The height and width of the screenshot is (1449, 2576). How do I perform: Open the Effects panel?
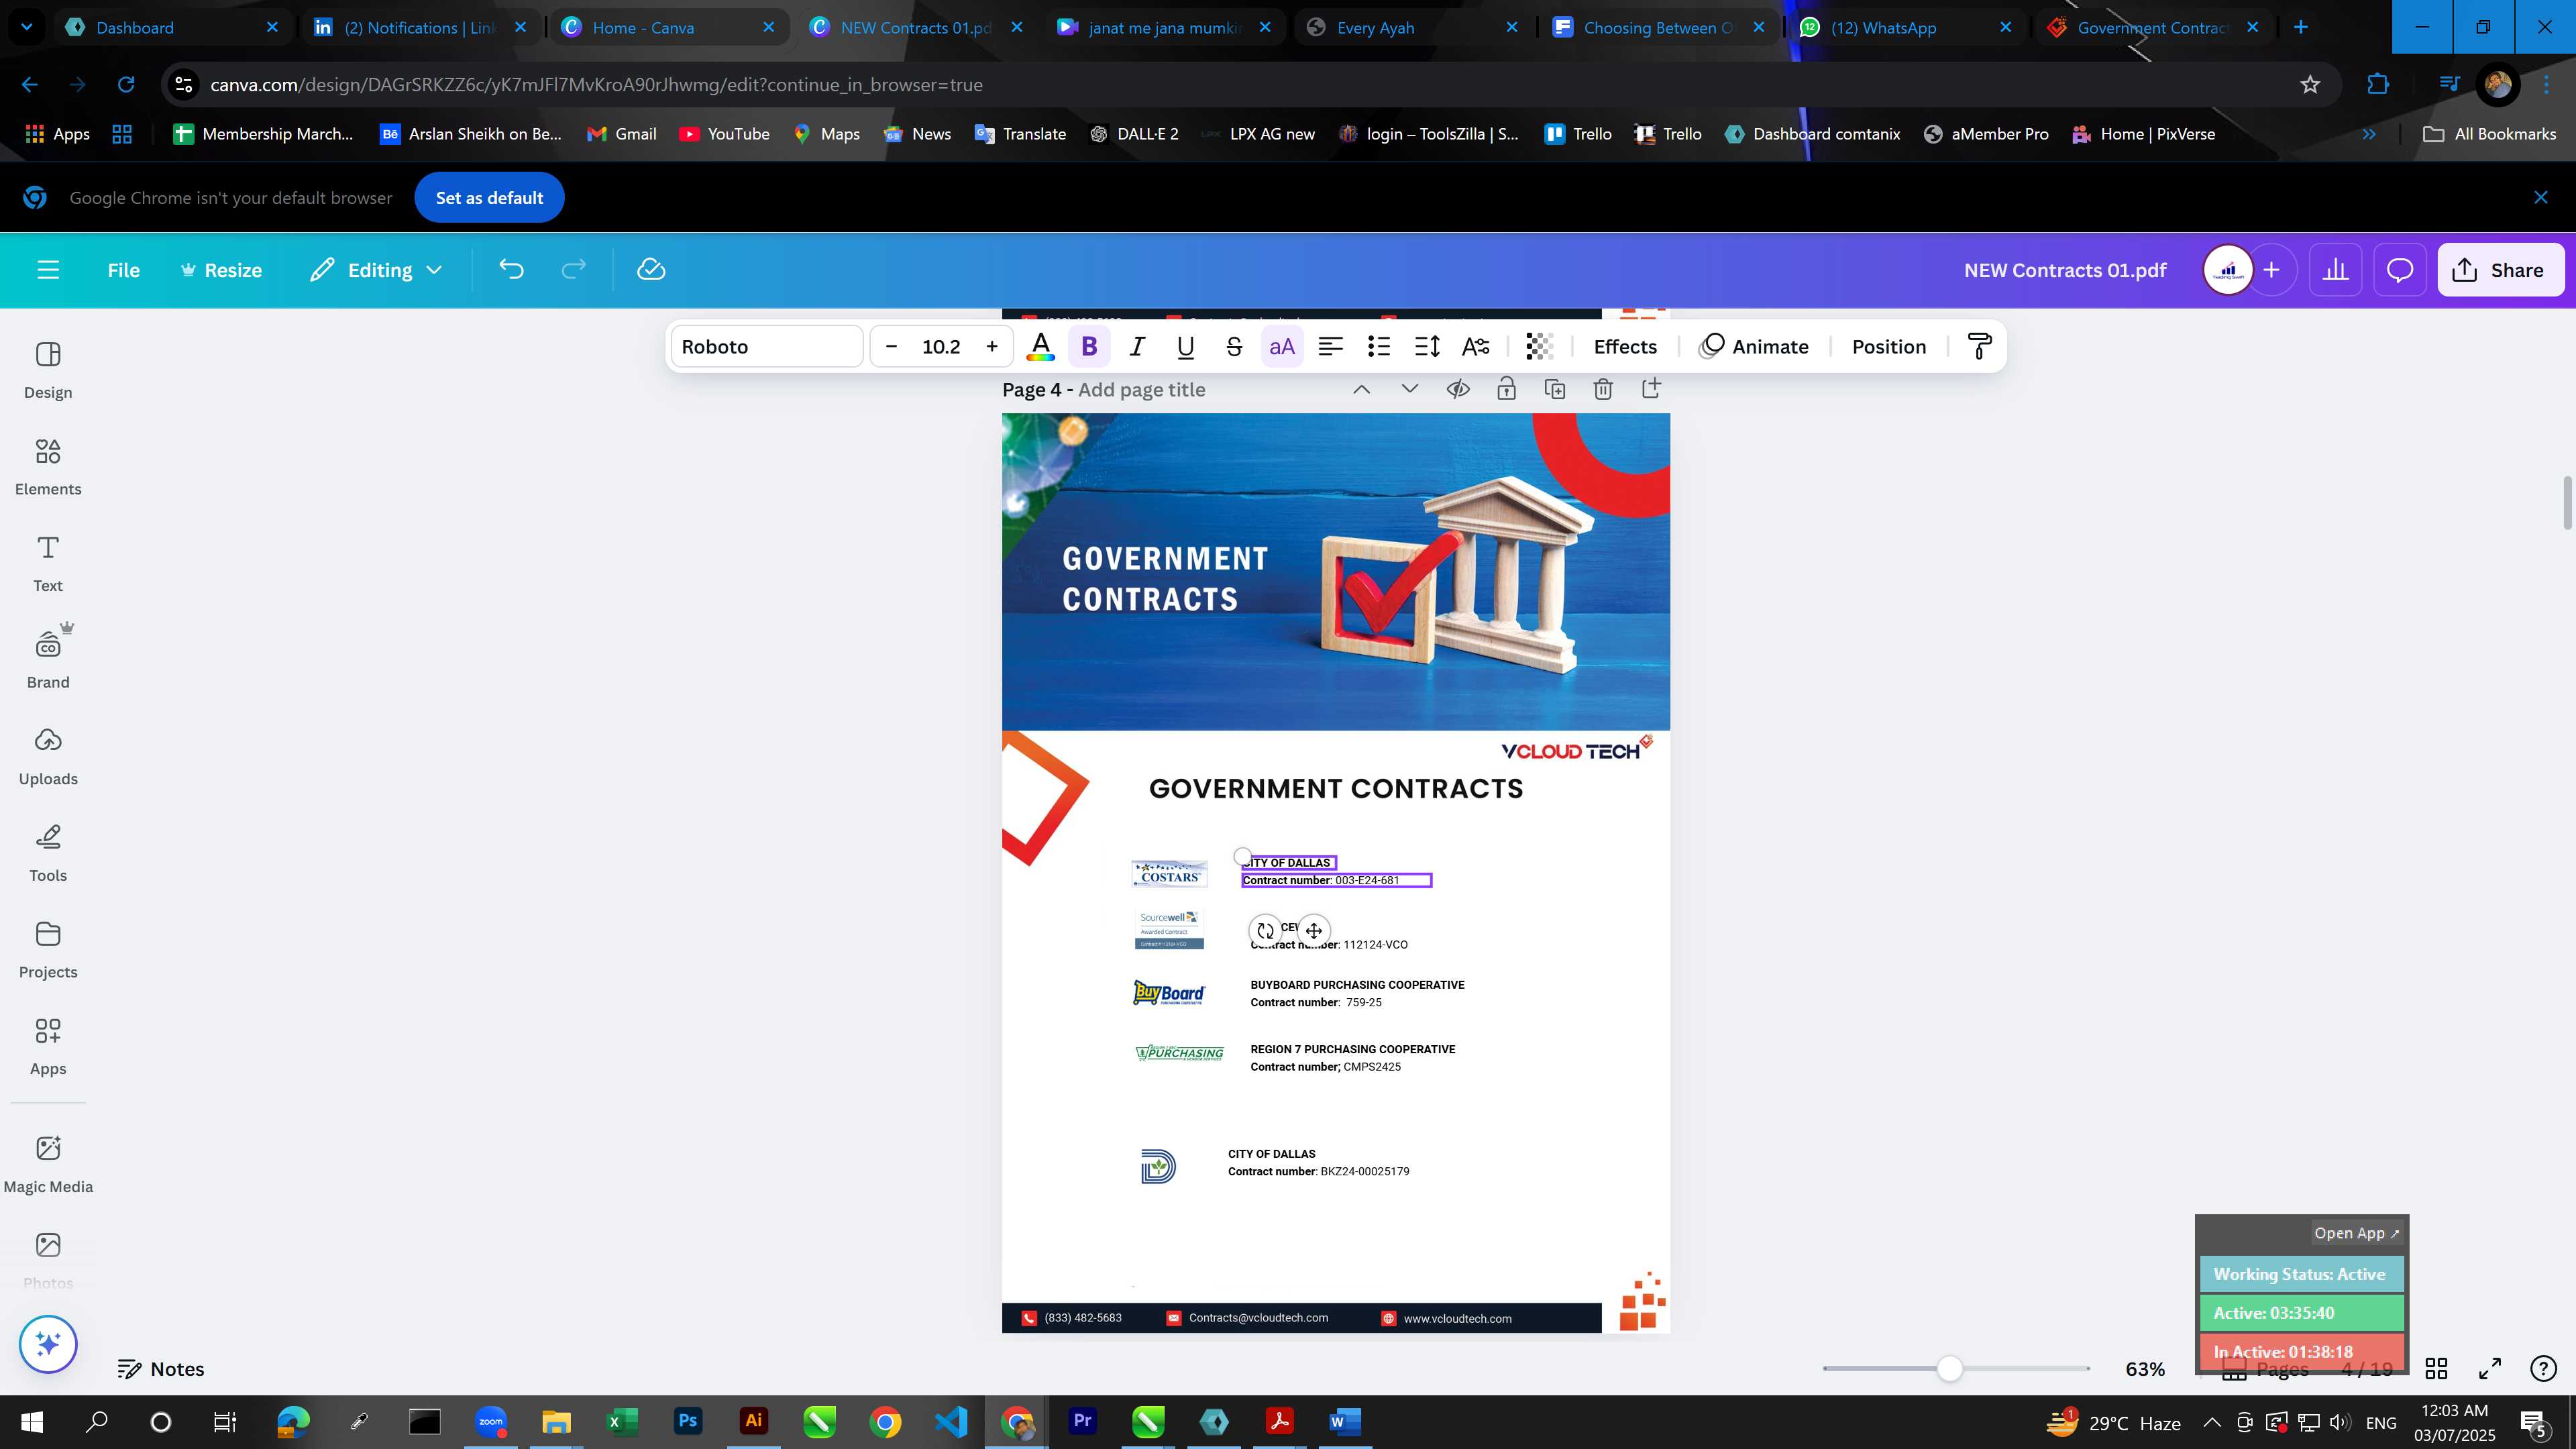tap(1625, 347)
